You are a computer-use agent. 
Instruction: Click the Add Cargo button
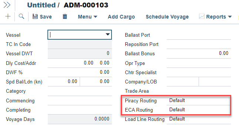tap(121, 17)
